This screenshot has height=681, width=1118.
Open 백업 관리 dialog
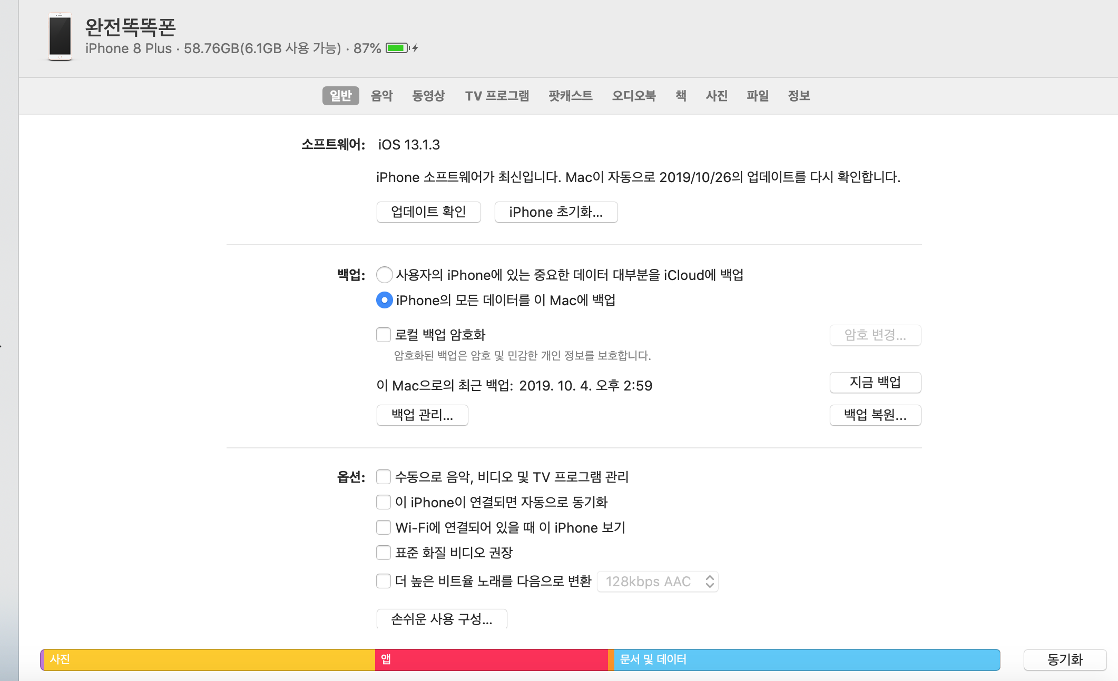tap(422, 415)
